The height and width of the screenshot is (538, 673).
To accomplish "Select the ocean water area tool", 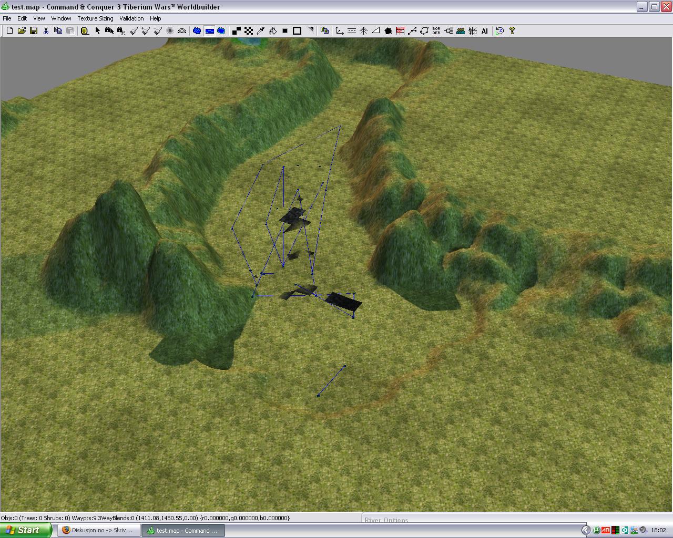I will (x=221, y=31).
